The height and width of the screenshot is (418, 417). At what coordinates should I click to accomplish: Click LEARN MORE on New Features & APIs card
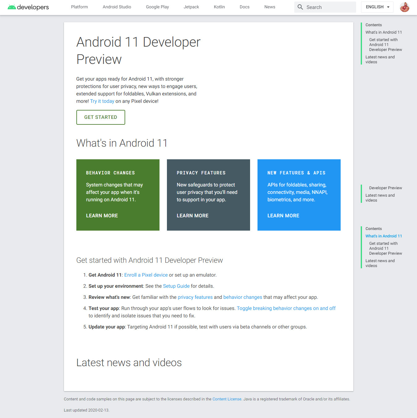coord(283,216)
